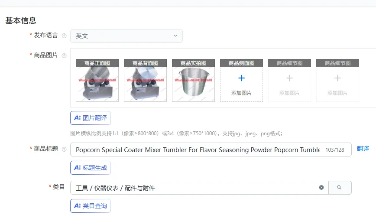Screen dimensions: 376x218
Task: Select the 商品背面图 product thumbnail
Action: coord(145,80)
